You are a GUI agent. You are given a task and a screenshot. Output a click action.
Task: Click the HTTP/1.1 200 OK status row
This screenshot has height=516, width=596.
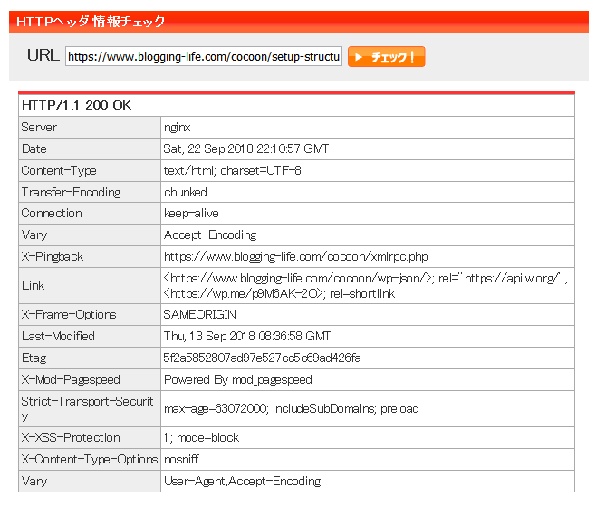click(x=296, y=105)
